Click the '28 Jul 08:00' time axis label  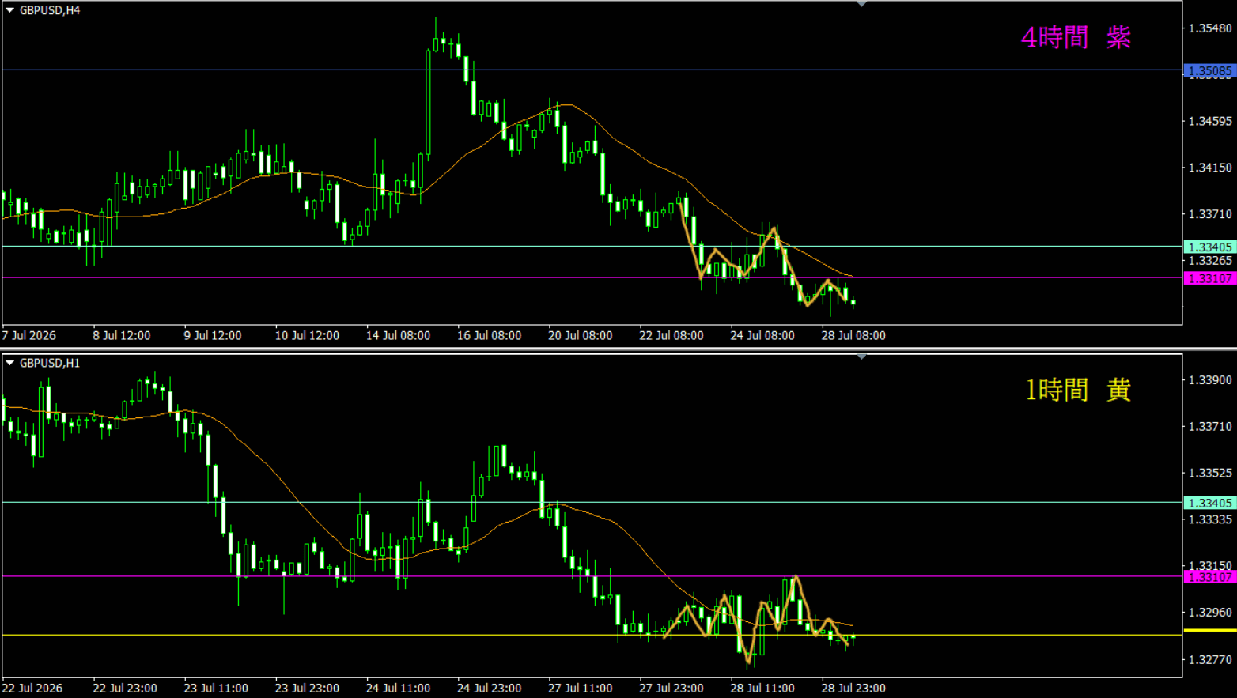click(x=853, y=335)
